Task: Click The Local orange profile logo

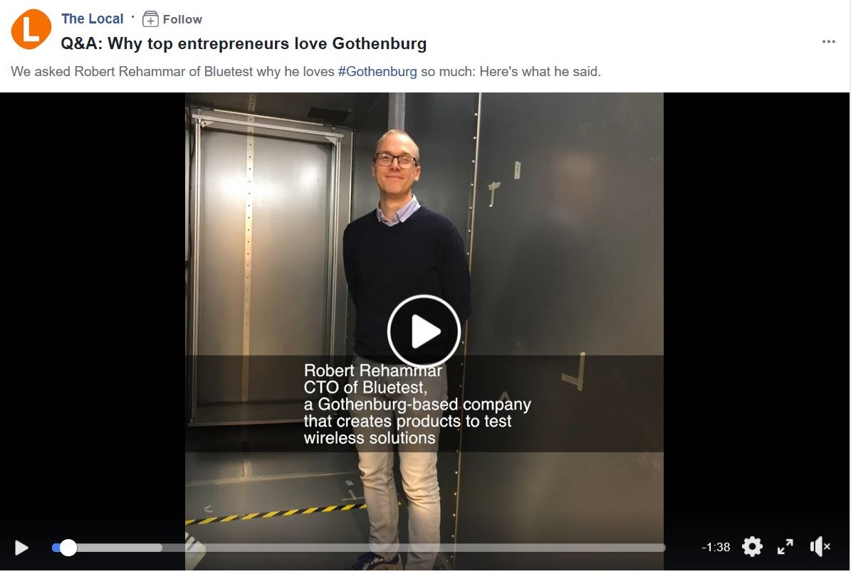Action: tap(31, 29)
